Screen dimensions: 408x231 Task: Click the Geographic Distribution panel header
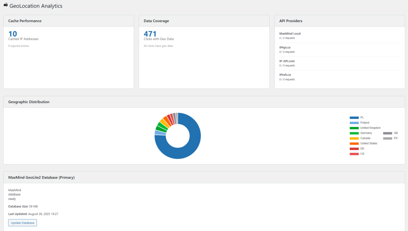pos(29,102)
